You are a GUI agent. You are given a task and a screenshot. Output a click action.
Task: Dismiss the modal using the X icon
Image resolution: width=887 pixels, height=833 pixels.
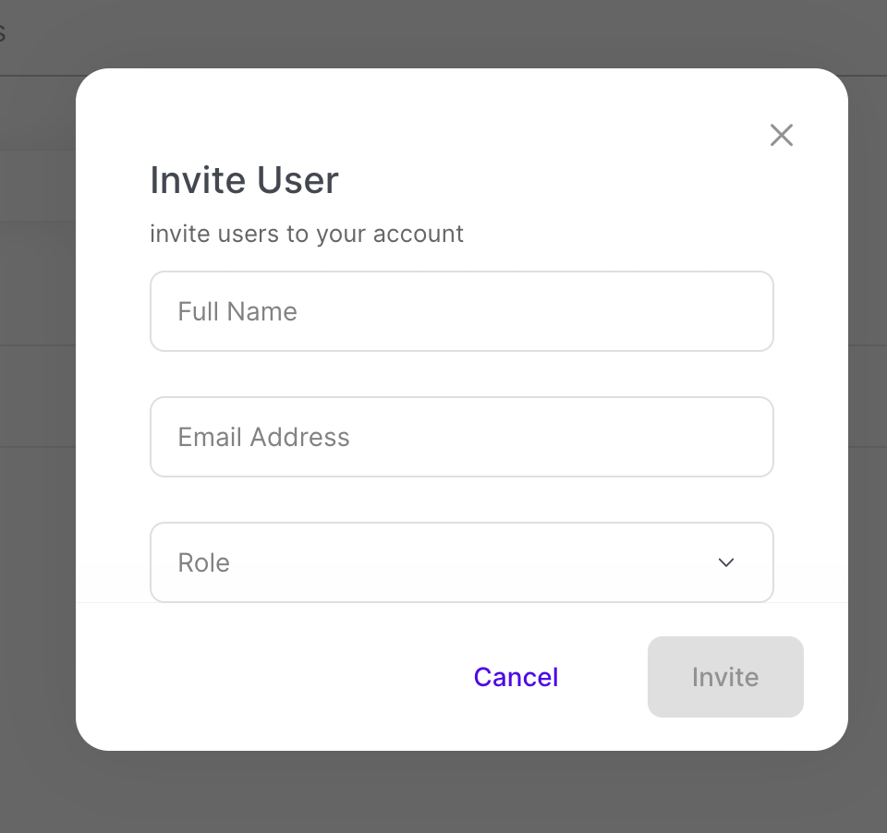(782, 136)
